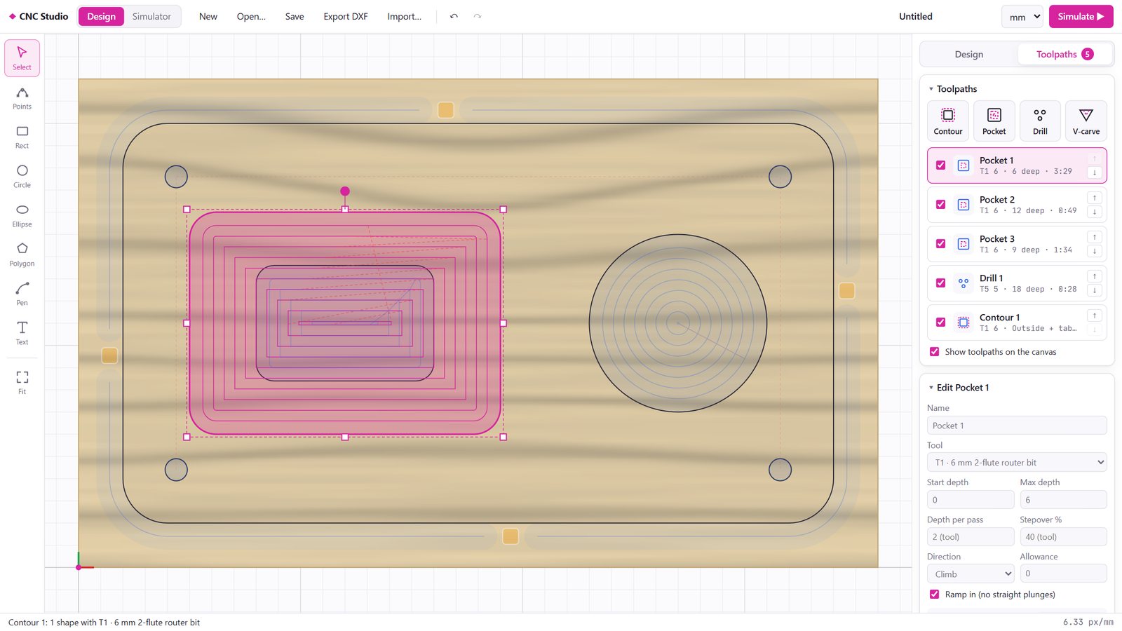Click the Import... button
Image resolution: width=1122 pixels, height=631 pixels.
(x=404, y=16)
